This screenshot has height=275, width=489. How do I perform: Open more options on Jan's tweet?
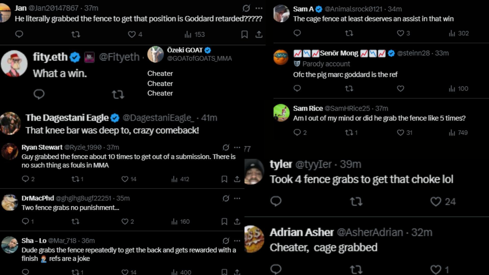(259, 8)
